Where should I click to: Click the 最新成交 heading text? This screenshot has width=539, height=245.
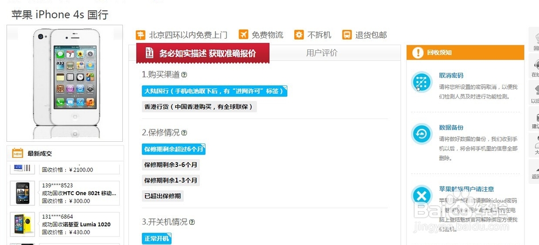pos(40,154)
